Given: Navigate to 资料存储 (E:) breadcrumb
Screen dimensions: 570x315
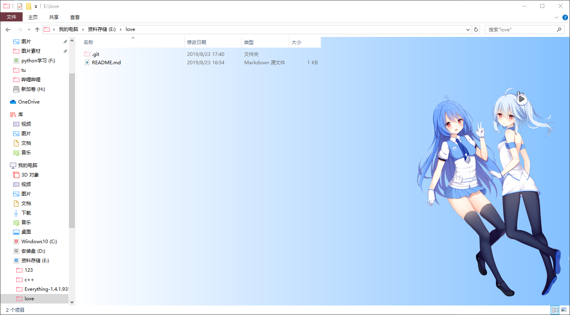Looking at the screenshot, I should 101,29.
